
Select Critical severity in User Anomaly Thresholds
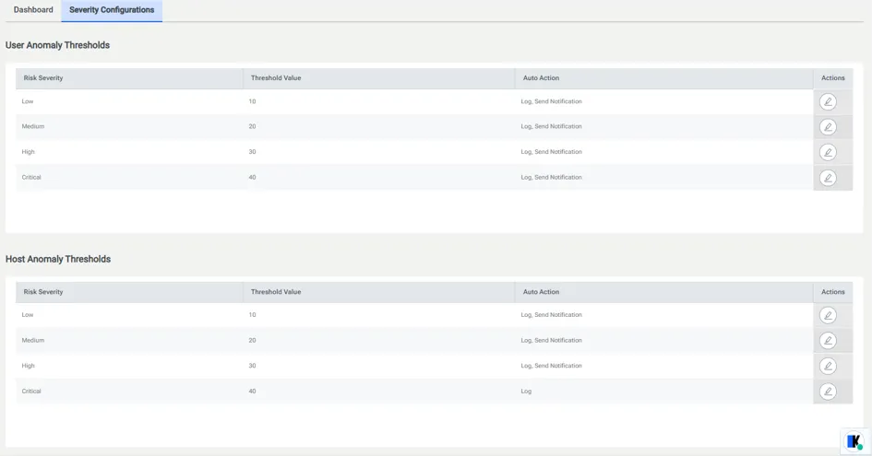(x=31, y=178)
